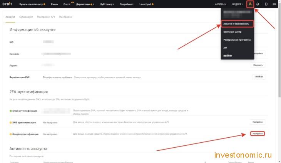Click the mobile app download icon
This screenshot has width=281, height=163.
266,4
